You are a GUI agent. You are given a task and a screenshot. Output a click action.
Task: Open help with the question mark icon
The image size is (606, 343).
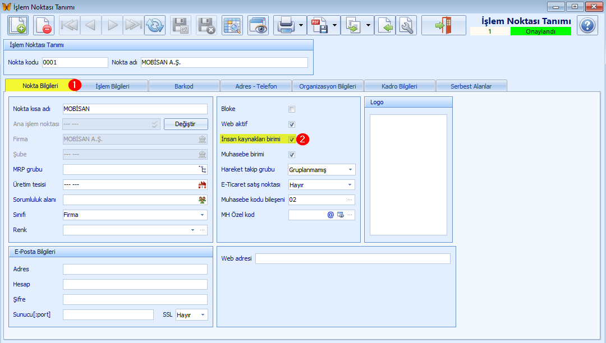point(587,25)
